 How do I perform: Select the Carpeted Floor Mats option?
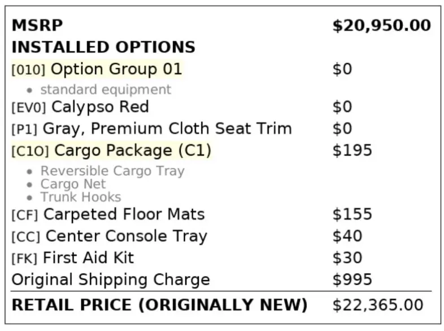tap(124, 214)
